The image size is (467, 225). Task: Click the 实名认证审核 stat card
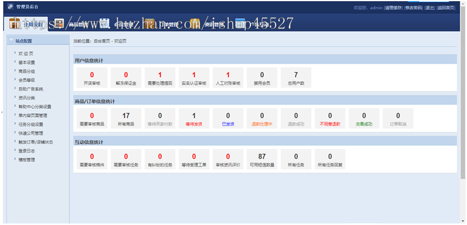coord(194,77)
